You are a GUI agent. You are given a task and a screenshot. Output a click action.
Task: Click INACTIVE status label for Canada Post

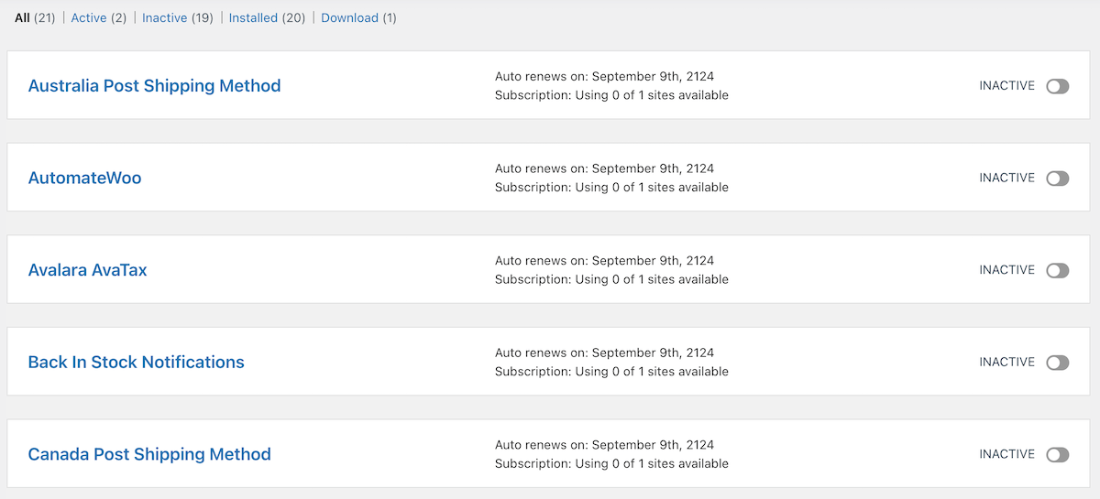(1006, 454)
